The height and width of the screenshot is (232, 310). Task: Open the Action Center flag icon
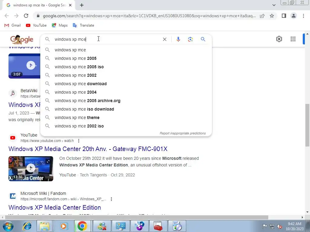[265, 226]
